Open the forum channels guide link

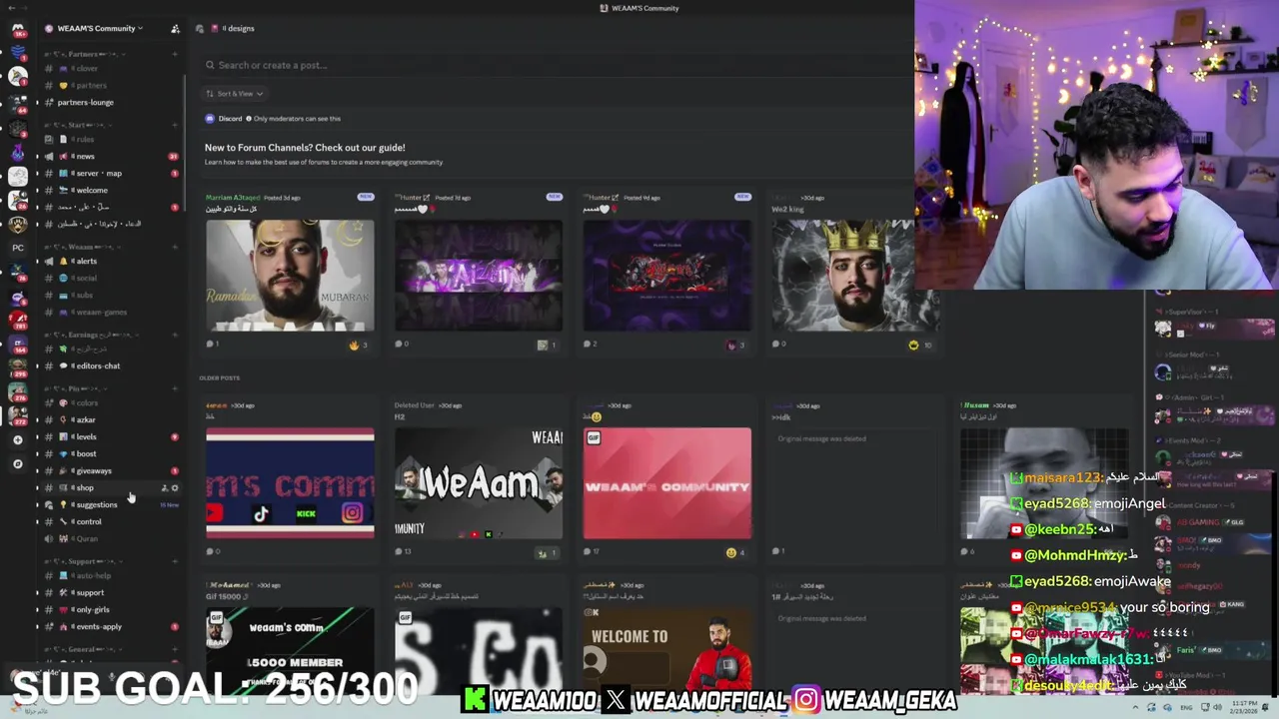click(x=305, y=147)
